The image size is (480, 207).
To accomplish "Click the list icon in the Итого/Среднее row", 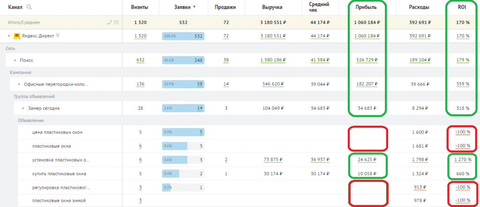I will click(116, 22).
